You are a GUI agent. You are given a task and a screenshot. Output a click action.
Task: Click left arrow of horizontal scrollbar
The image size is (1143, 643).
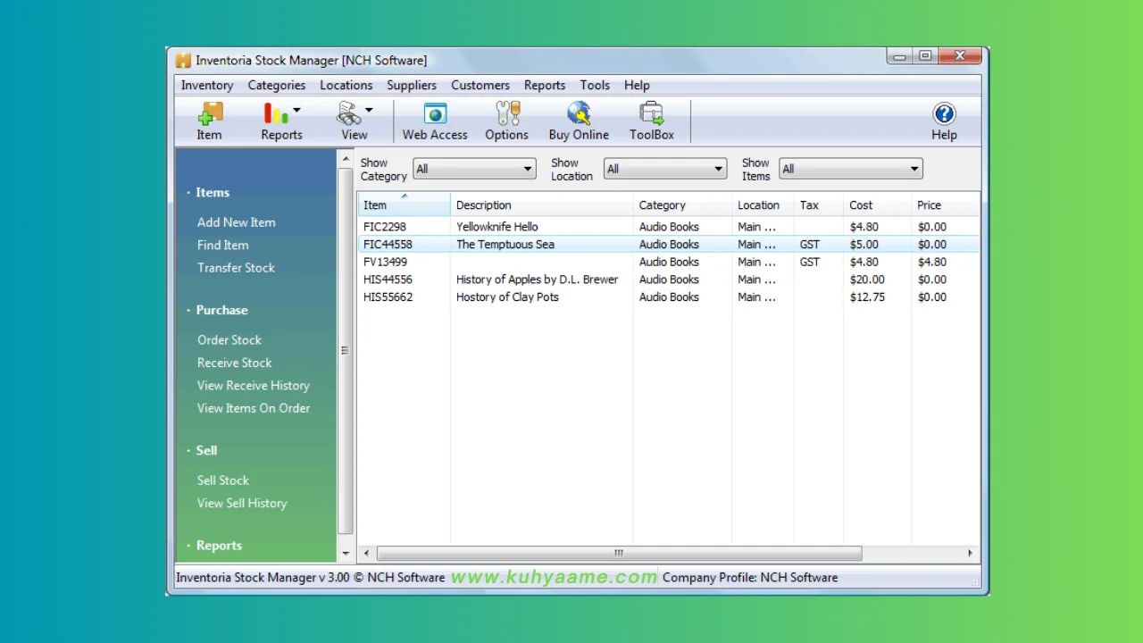click(x=366, y=553)
